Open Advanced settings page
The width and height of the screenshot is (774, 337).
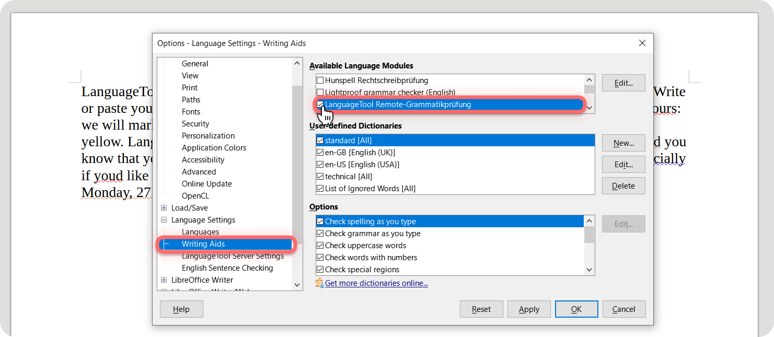click(x=199, y=172)
